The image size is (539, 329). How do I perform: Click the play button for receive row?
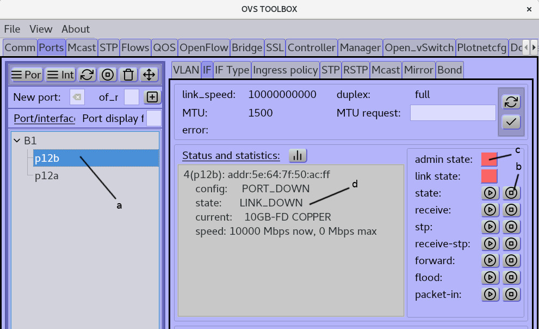click(x=490, y=210)
